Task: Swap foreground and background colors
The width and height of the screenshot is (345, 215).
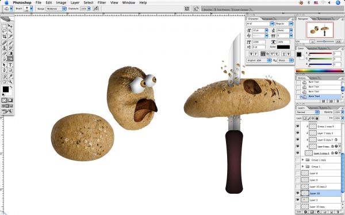Action: [11, 87]
